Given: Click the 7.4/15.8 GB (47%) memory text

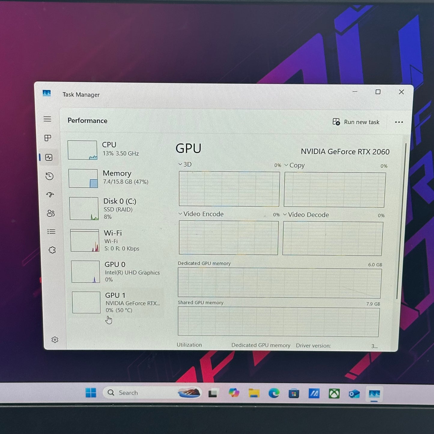Looking at the screenshot, I should pos(126,182).
